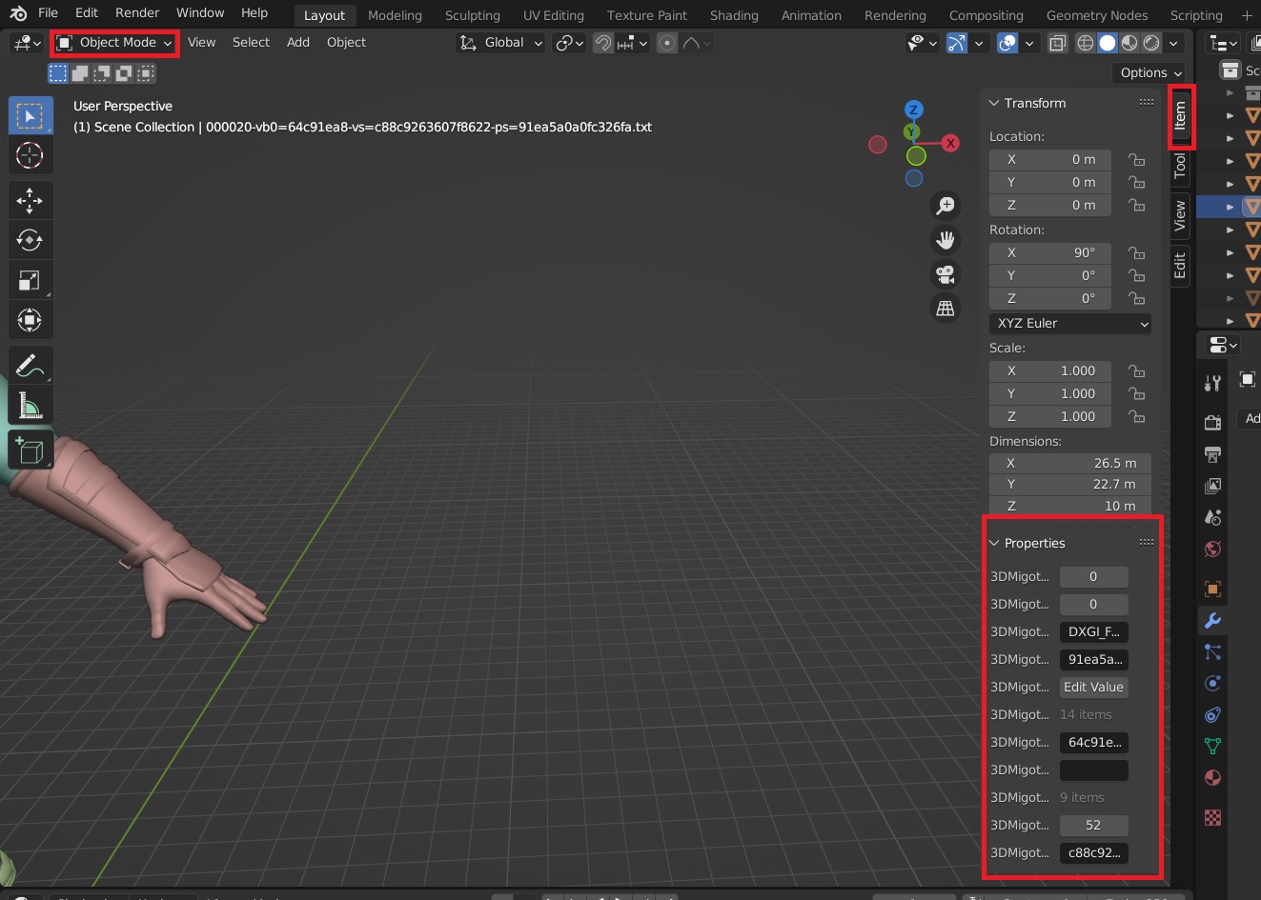The image size is (1261, 900).
Task: Open XYZ Euler rotation mode dropdown
Action: point(1070,324)
